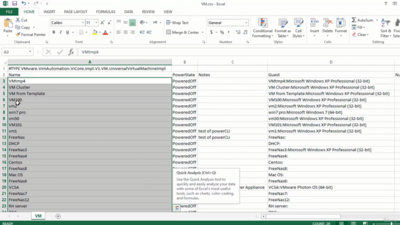Open Conditional Formatting menu

click(262, 28)
